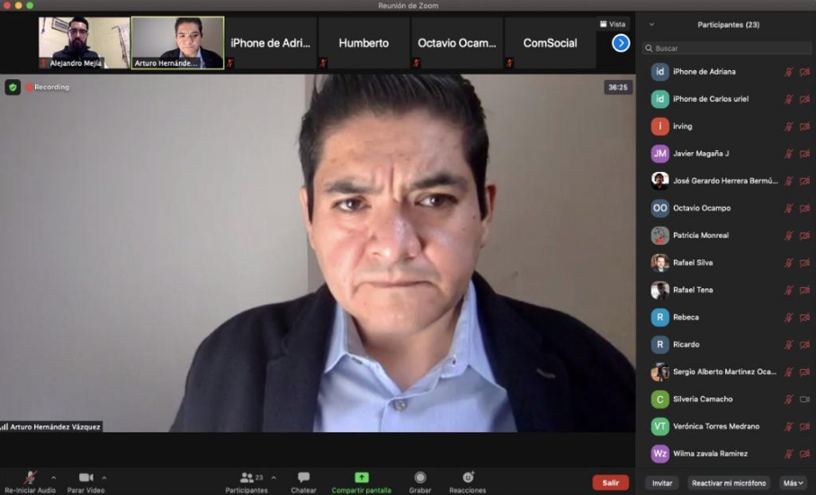Image resolution: width=816 pixels, height=495 pixels.
Task: Click the Invitar button
Action: 662,483
